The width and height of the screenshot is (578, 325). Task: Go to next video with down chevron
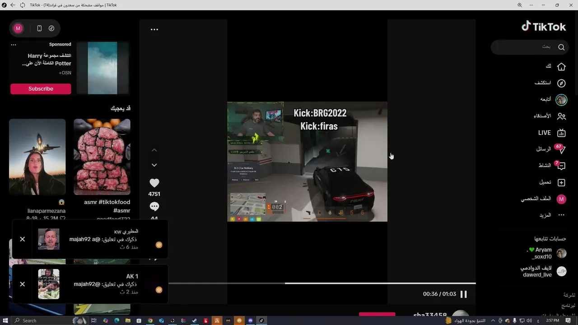tap(154, 165)
